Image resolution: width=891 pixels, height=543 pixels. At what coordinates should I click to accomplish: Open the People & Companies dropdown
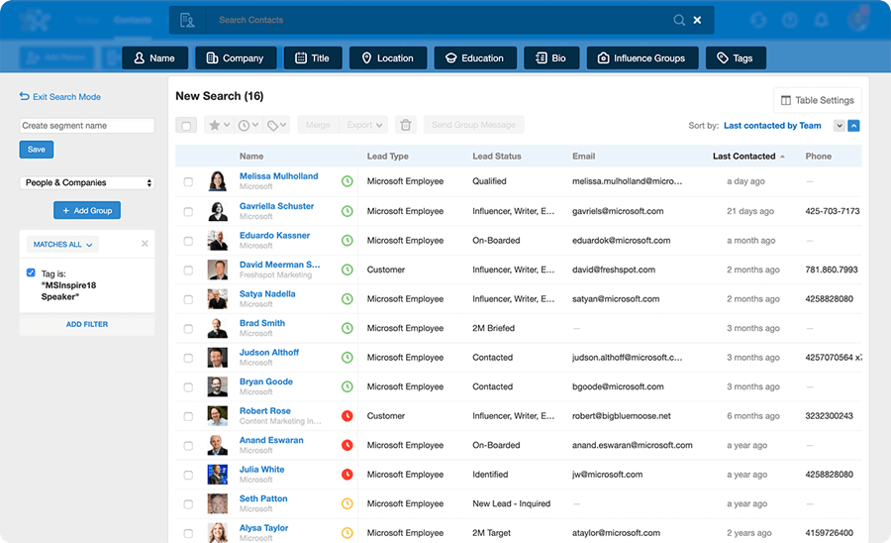point(87,182)
